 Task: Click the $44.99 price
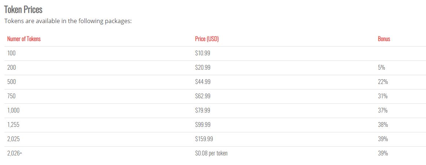pyautogui.click(x=203, y=82)
